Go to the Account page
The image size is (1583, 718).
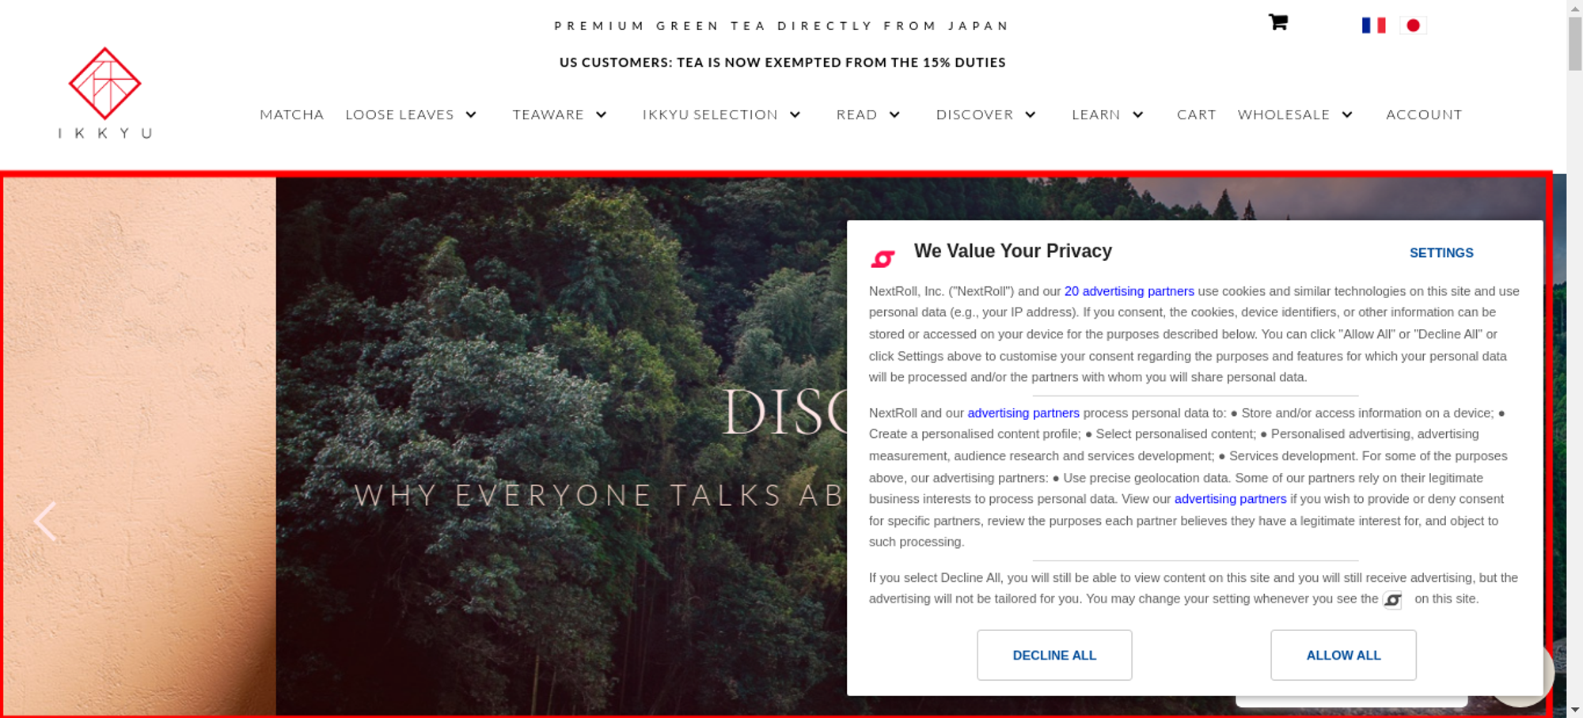pyautogui.click(x=1424, y=115)
